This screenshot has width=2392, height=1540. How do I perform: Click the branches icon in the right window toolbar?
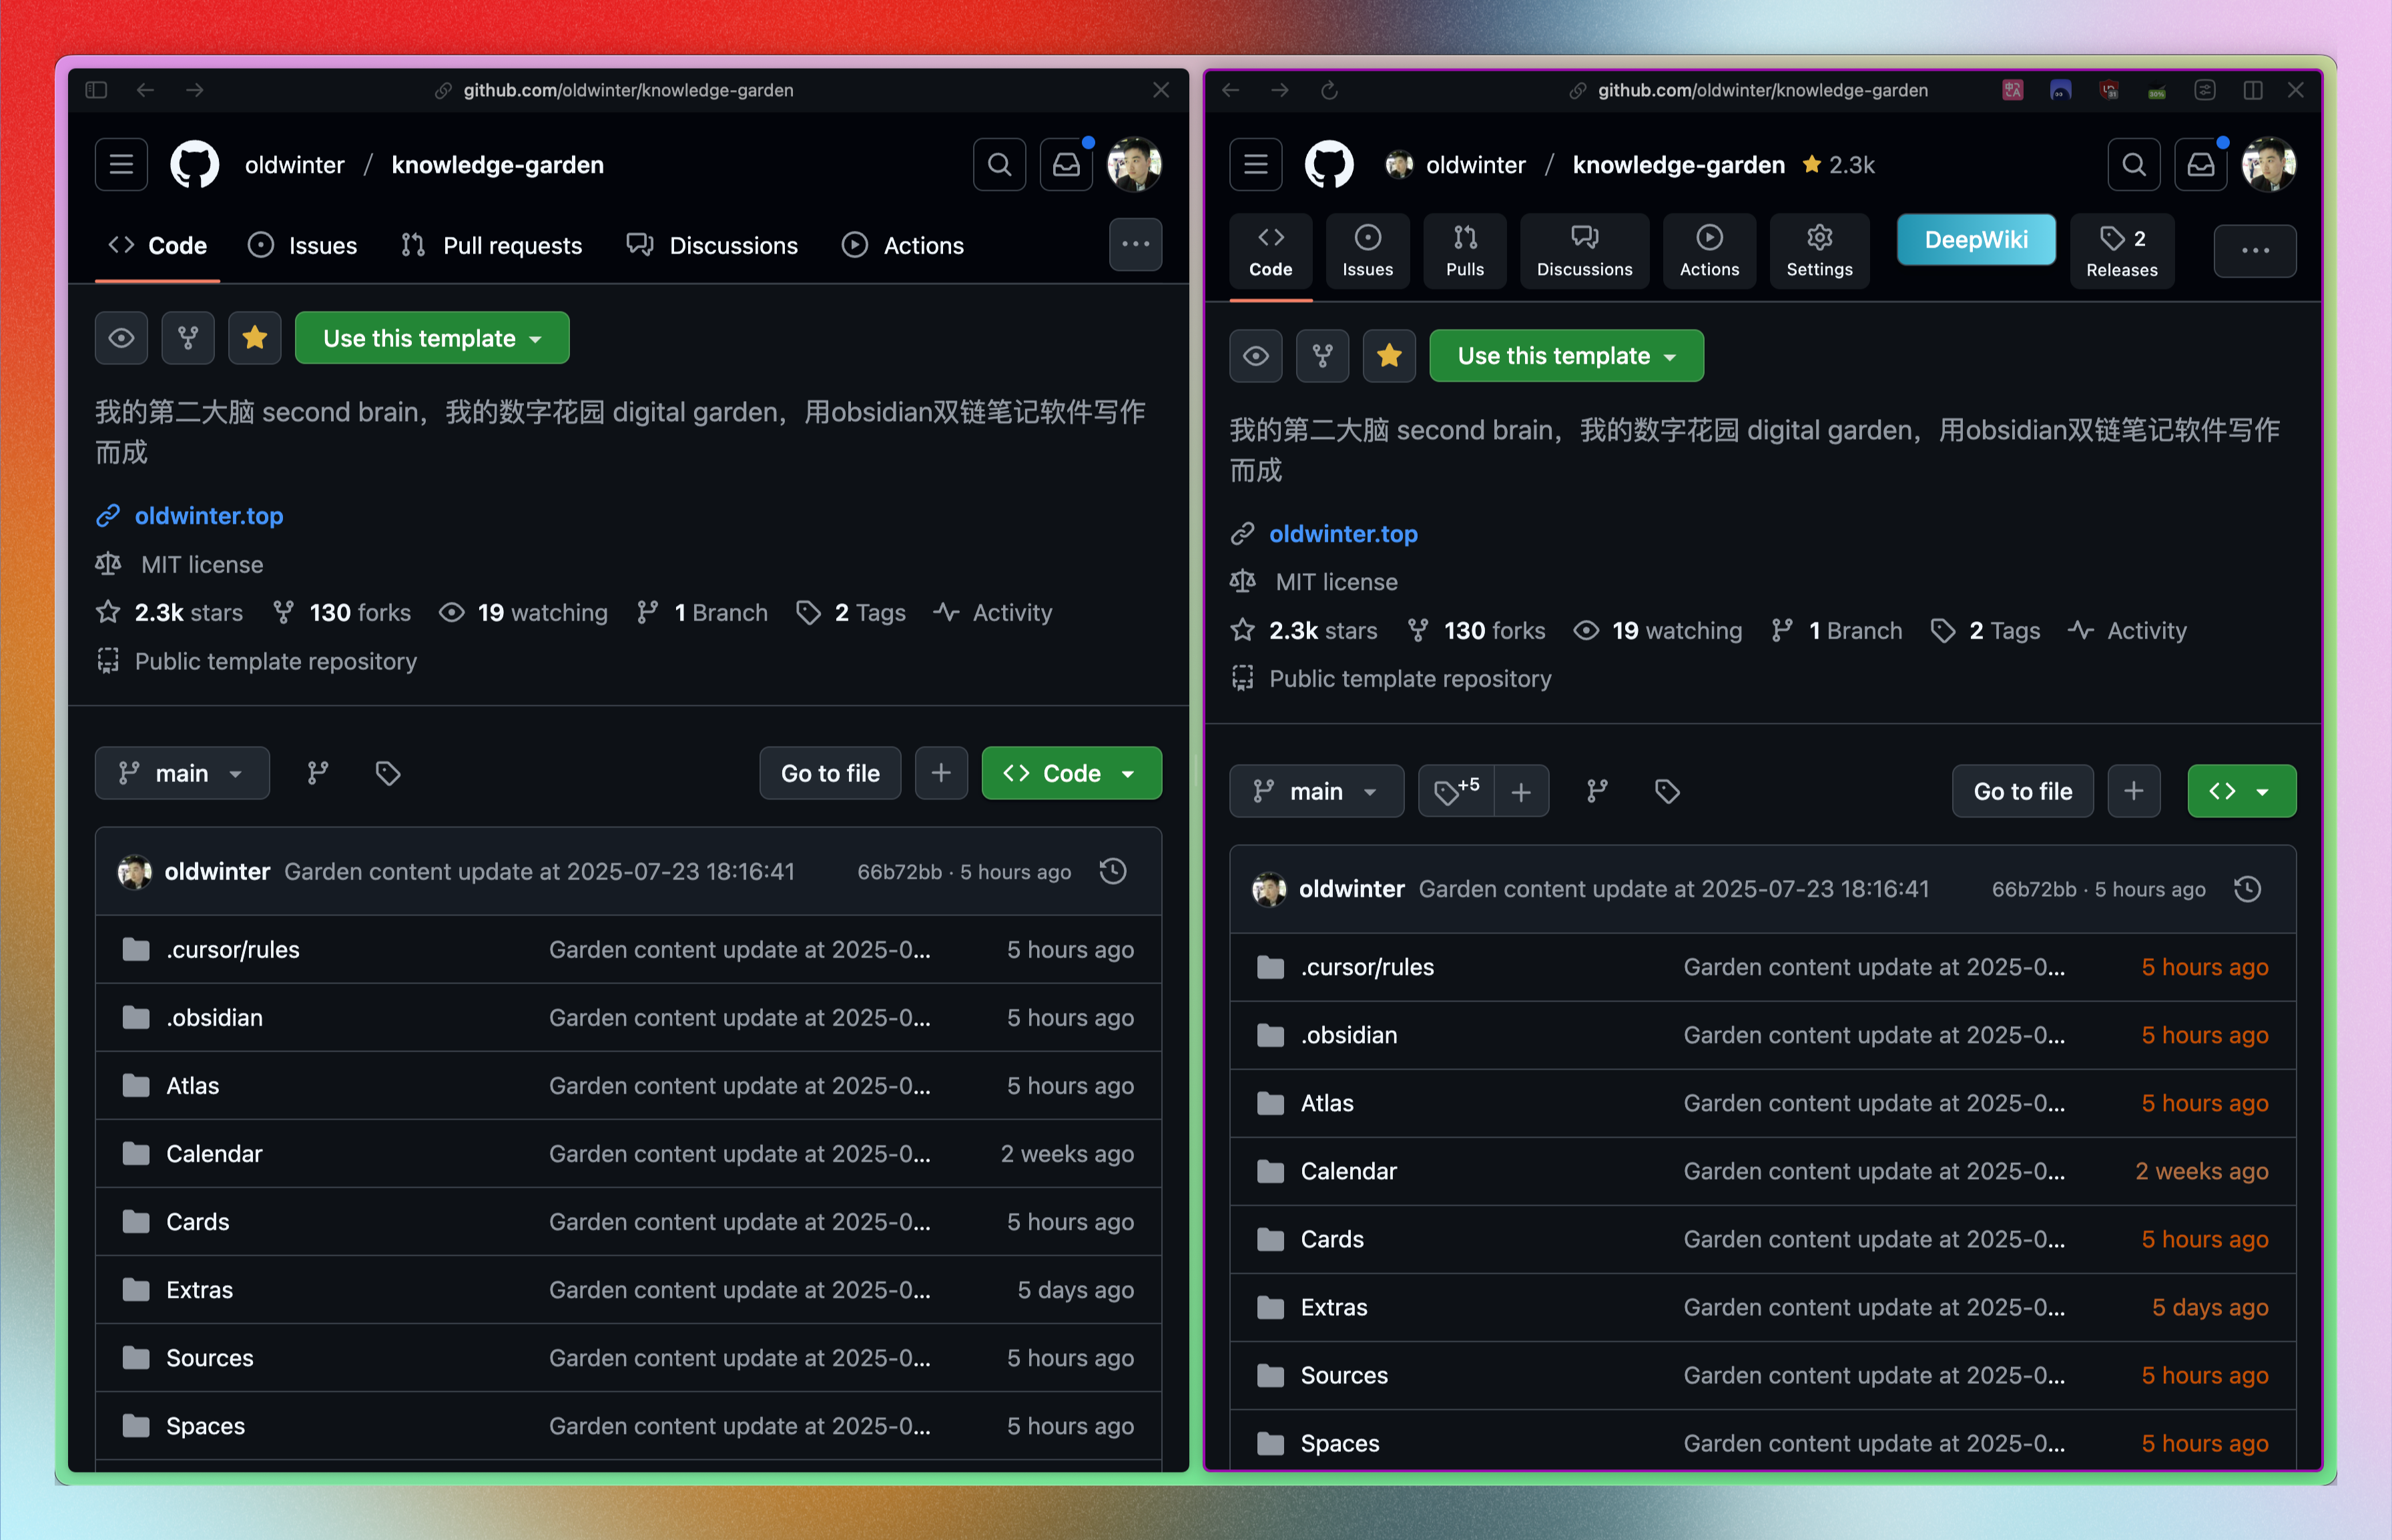click(x=1597, y=791)
